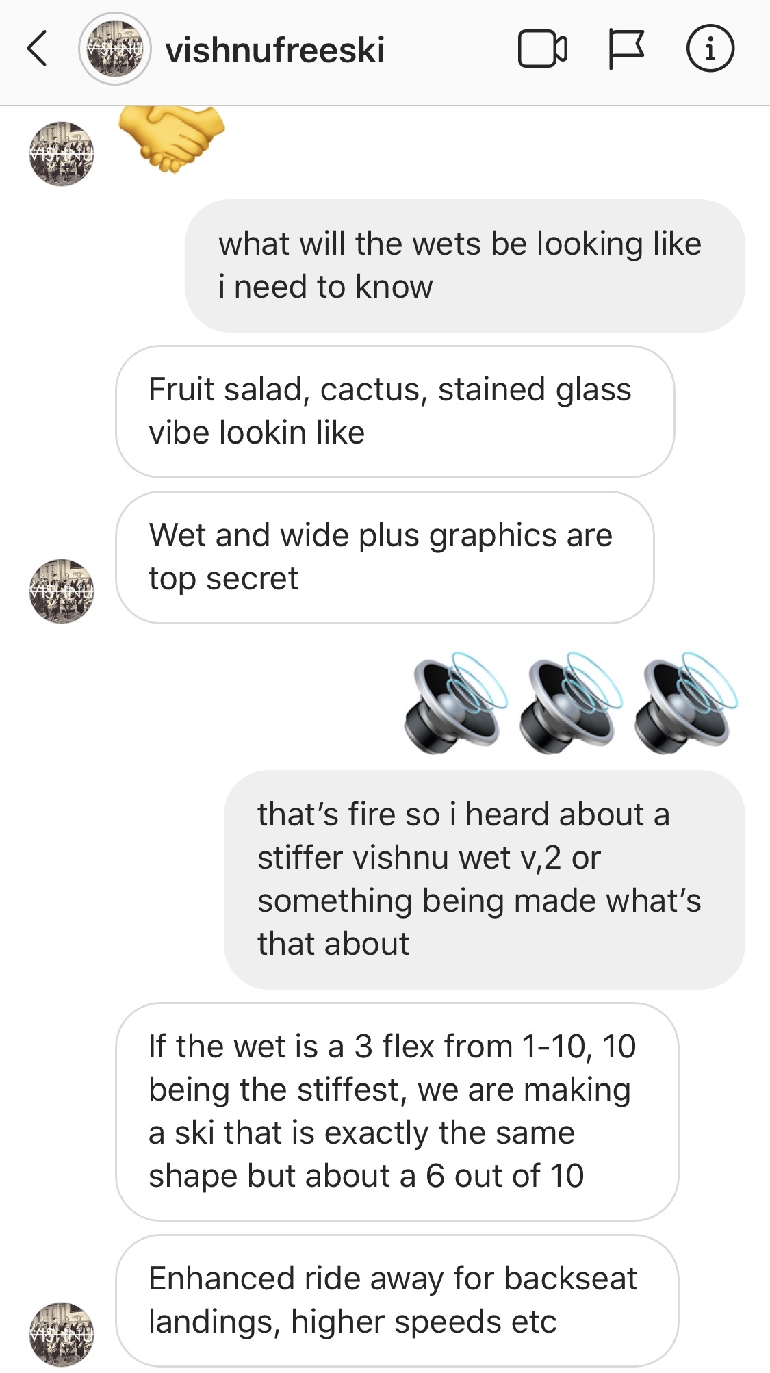Start a video call with vishnufreeski
Image resolution: width=770 pixels, height=1373 pixels.
point(542,49)
